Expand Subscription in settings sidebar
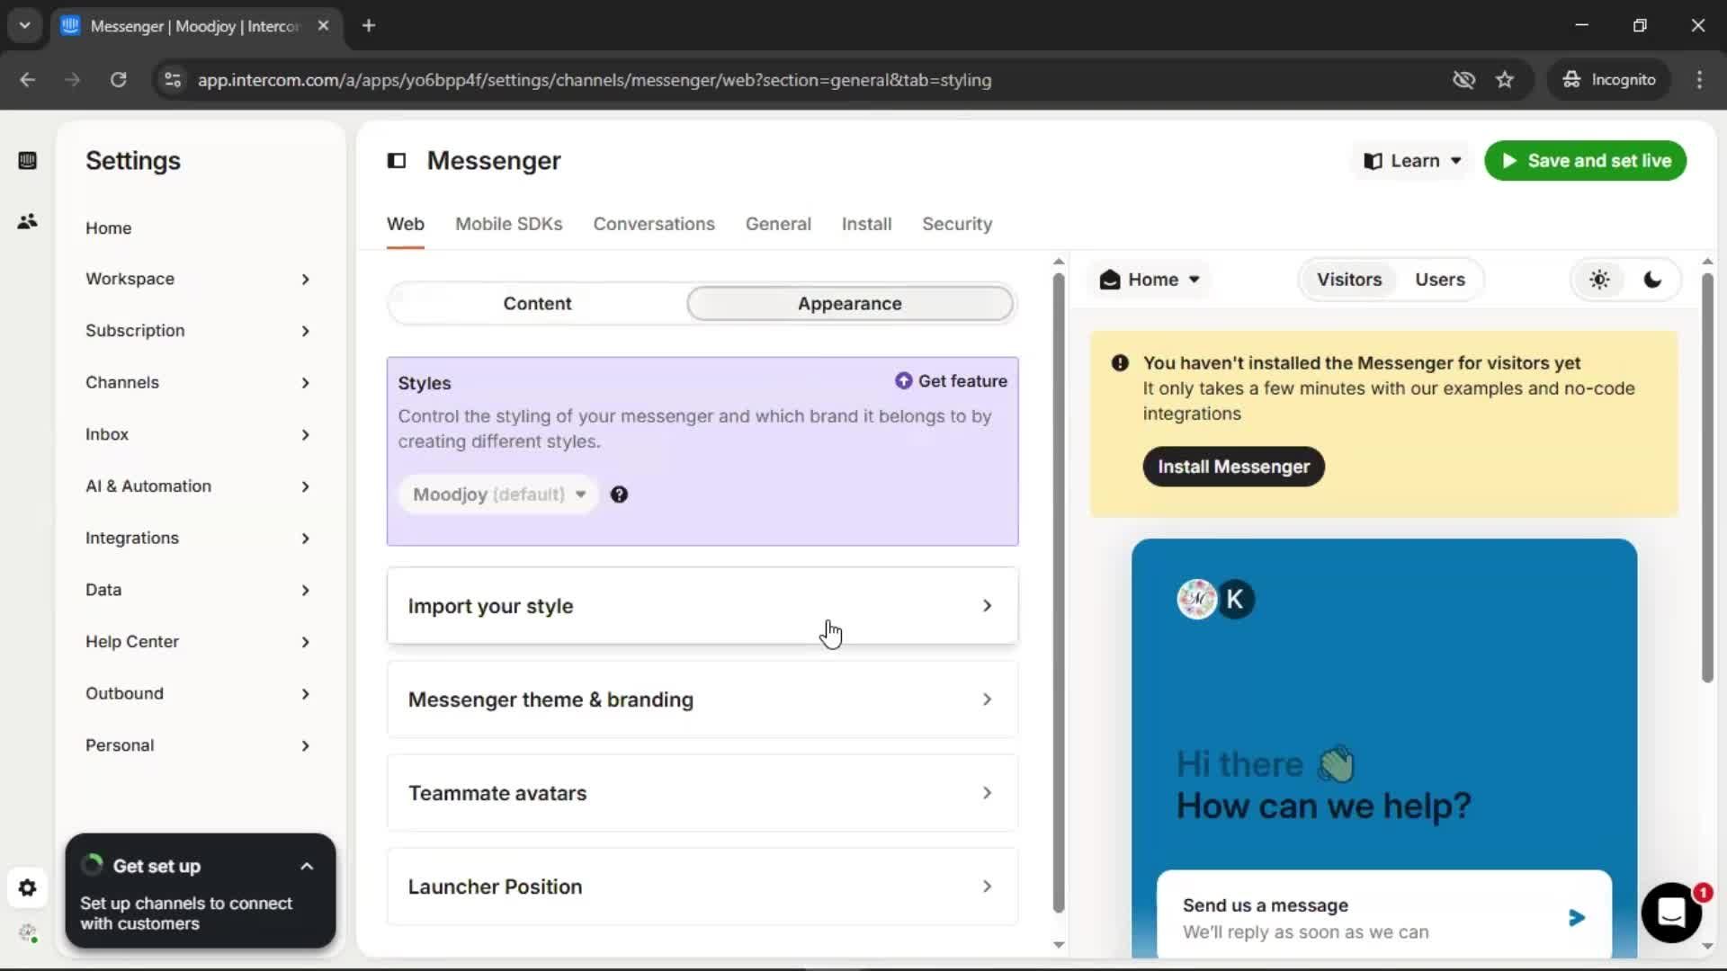This screenshot has height=971, width=1727. tap(198, 331)
